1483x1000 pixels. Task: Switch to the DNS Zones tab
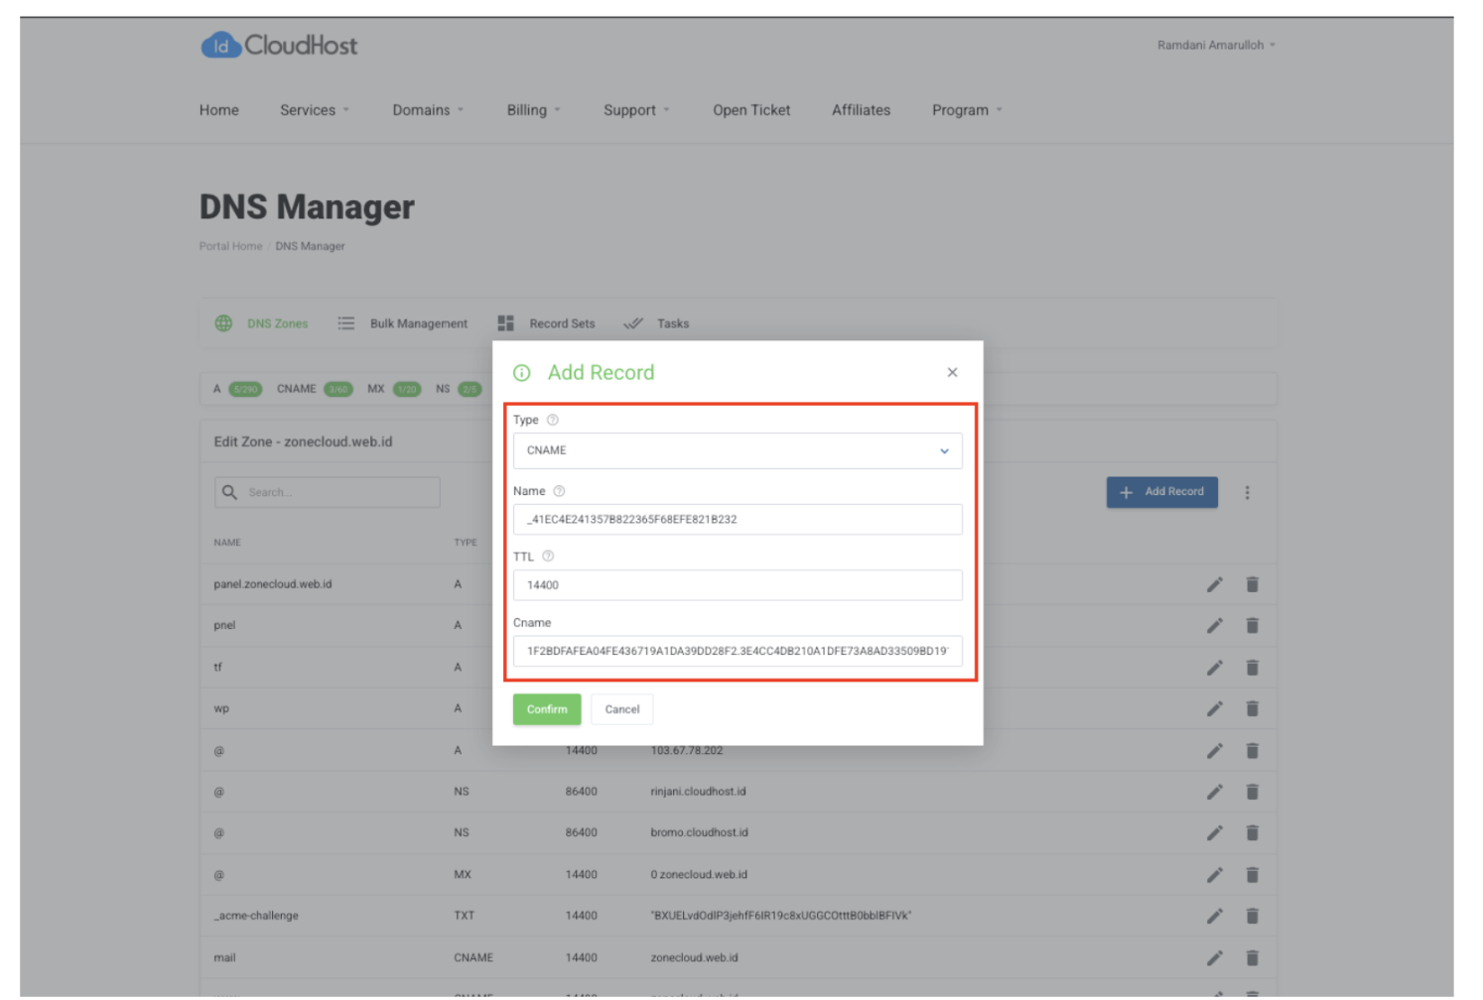(x=262, y=323)
